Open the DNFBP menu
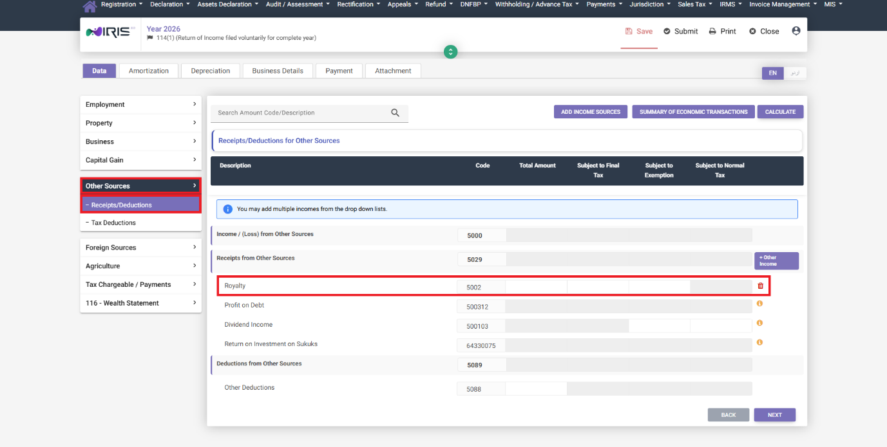Screen dimensions: 887x447 click(475, 5)
